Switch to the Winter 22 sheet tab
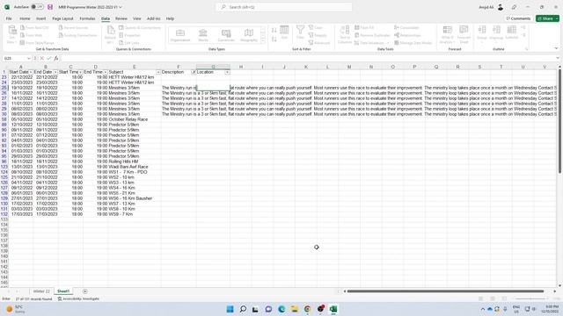Image resolution: width=563 pixels, height=316 pixels. tap(41, 291)
